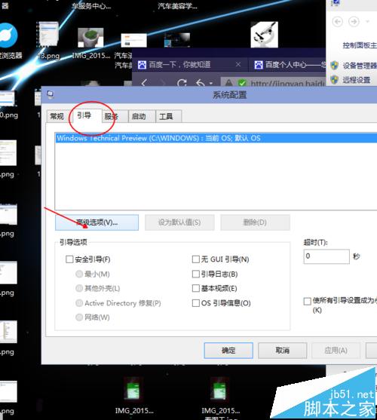Open 远程设置 link
Screen dimensions: 377x420
[x=357, y=80]
